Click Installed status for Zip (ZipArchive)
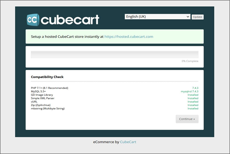The width and height of the screenshot is (230, 154). (193, 105)
